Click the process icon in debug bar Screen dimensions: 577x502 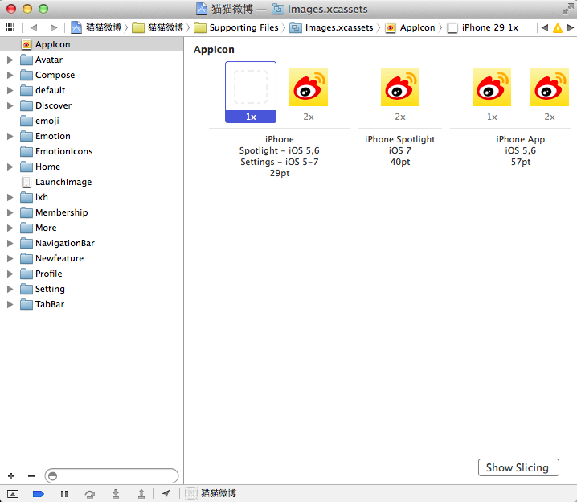click(191, 493)
